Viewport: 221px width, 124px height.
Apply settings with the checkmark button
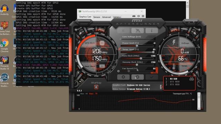(x=152, y=77)
